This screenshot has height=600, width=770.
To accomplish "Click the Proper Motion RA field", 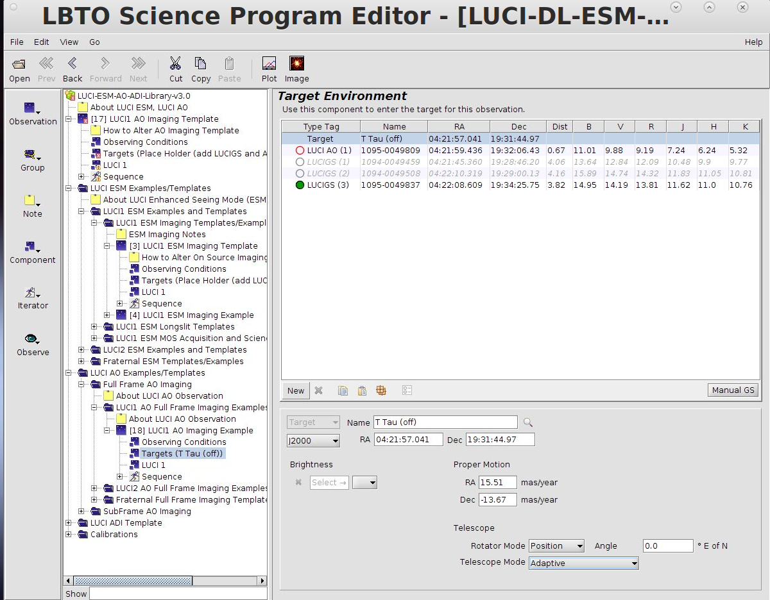I will coord(497,483).
